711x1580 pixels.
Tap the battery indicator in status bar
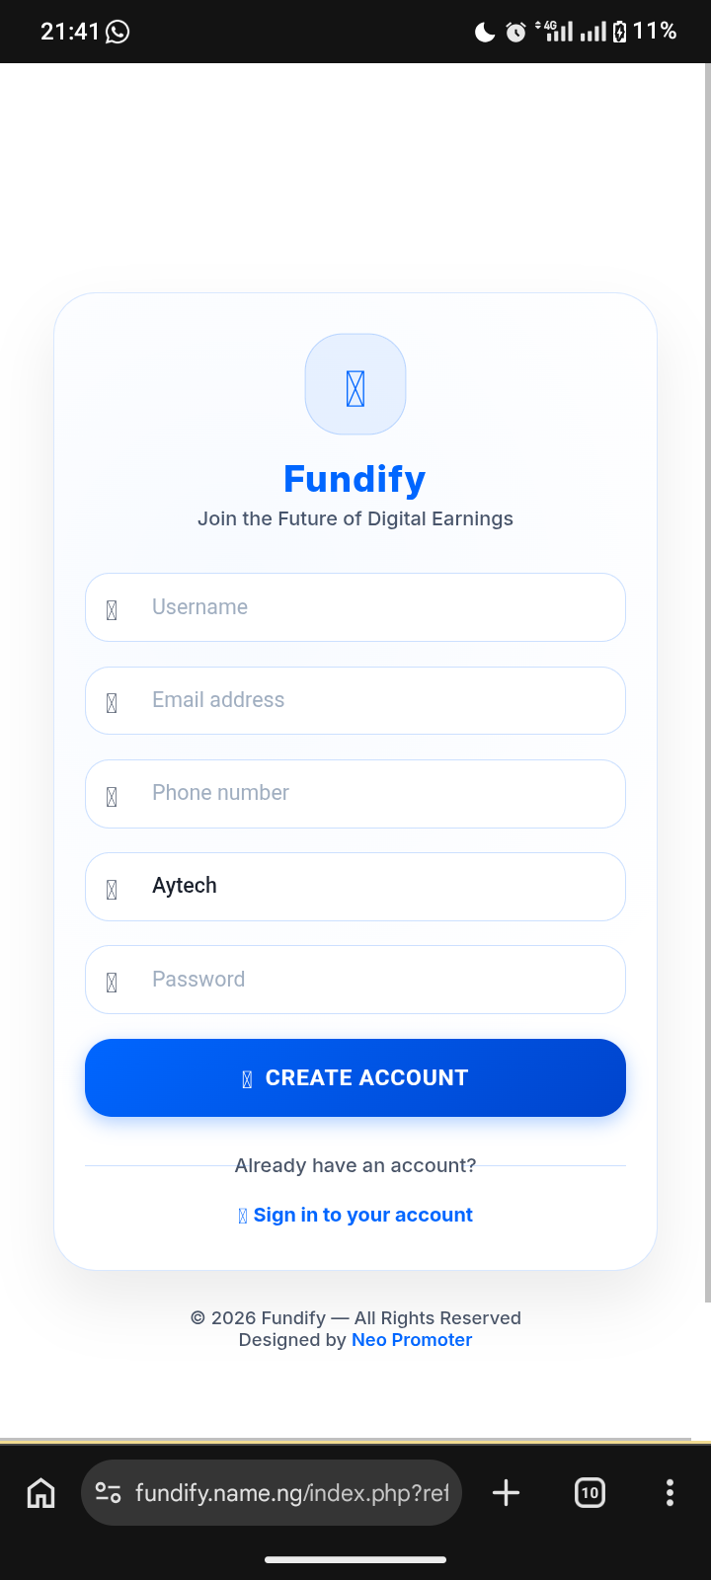pyautogui.click(x=619, y=32)
